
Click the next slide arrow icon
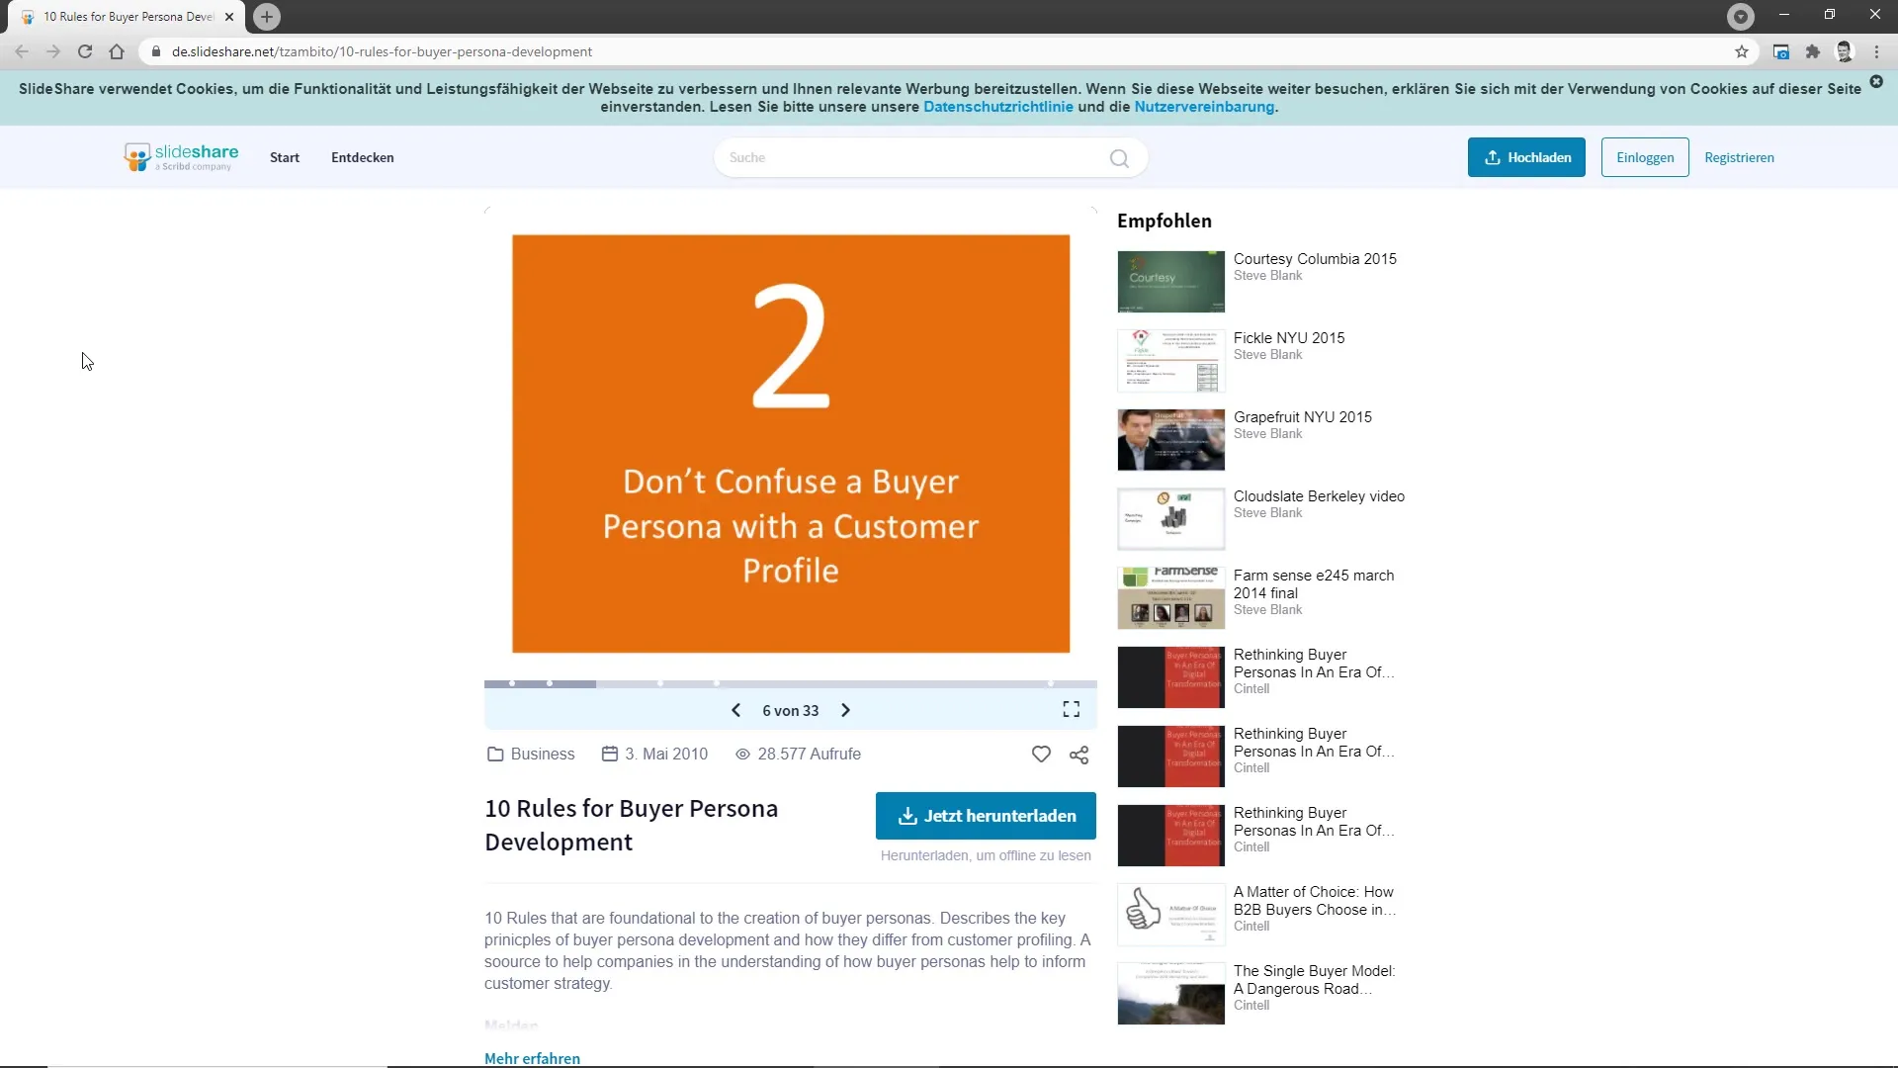pos(846,709)
